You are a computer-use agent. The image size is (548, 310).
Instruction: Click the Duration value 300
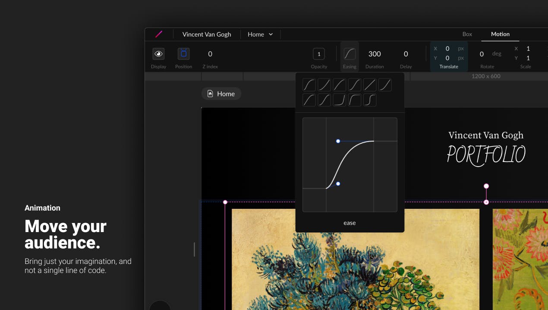[375, 54]
